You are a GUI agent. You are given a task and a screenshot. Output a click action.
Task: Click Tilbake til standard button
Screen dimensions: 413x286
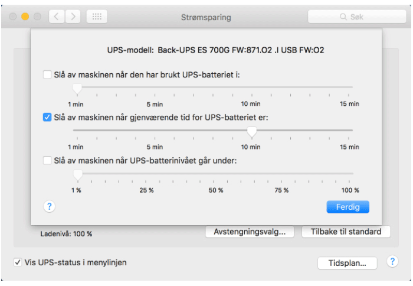346,232
